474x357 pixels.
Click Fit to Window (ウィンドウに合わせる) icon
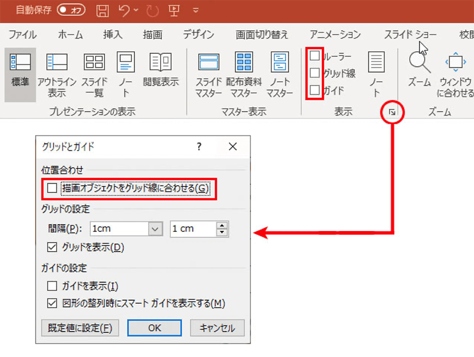click(456, 63)
